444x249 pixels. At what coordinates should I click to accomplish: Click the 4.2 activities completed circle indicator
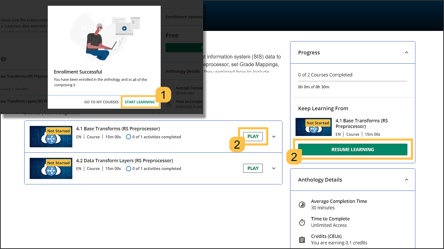129,169
